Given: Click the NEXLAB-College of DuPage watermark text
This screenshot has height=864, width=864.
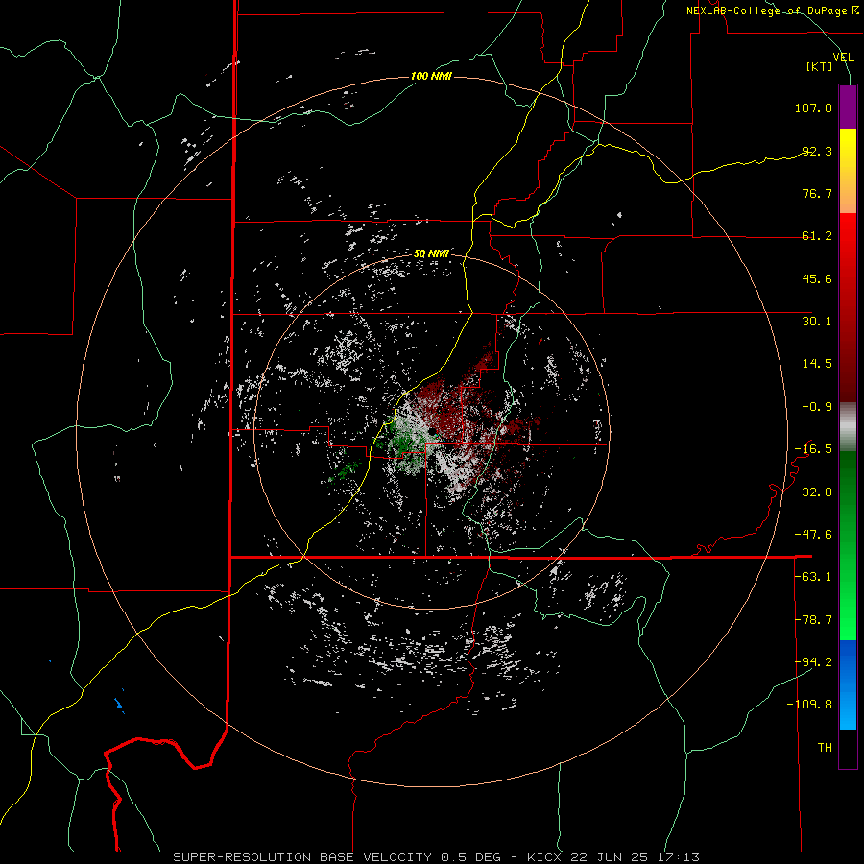Looking at the screenshot, I should (x=773, y=11).
